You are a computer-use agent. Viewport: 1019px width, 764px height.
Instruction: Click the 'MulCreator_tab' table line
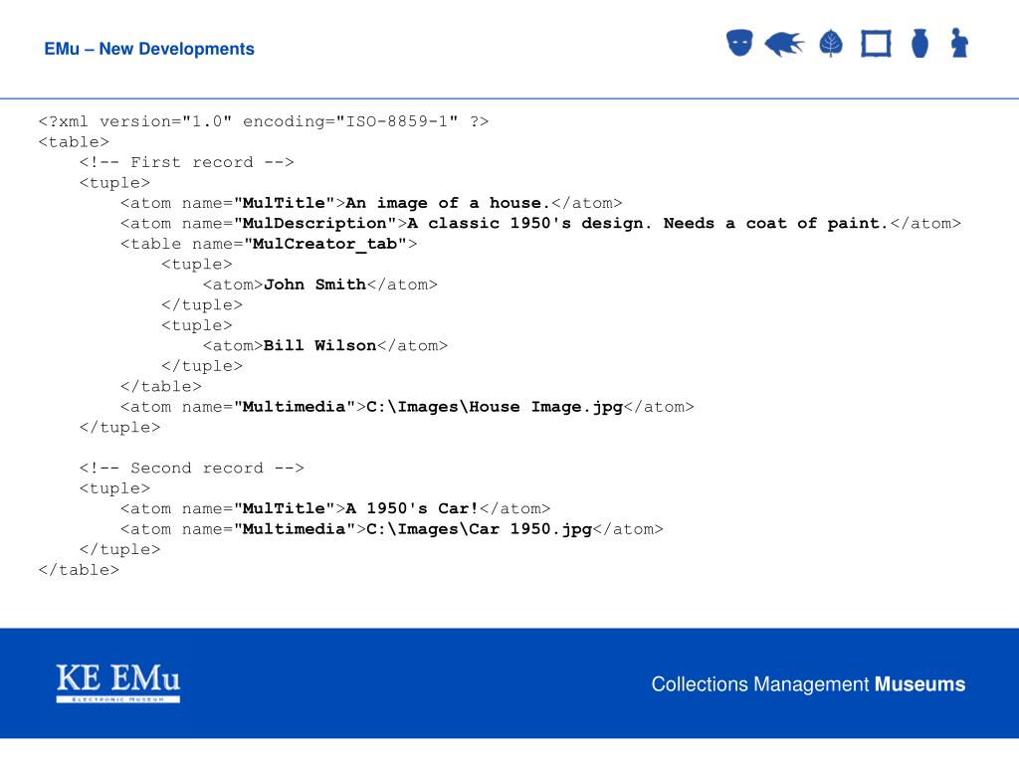269,245
